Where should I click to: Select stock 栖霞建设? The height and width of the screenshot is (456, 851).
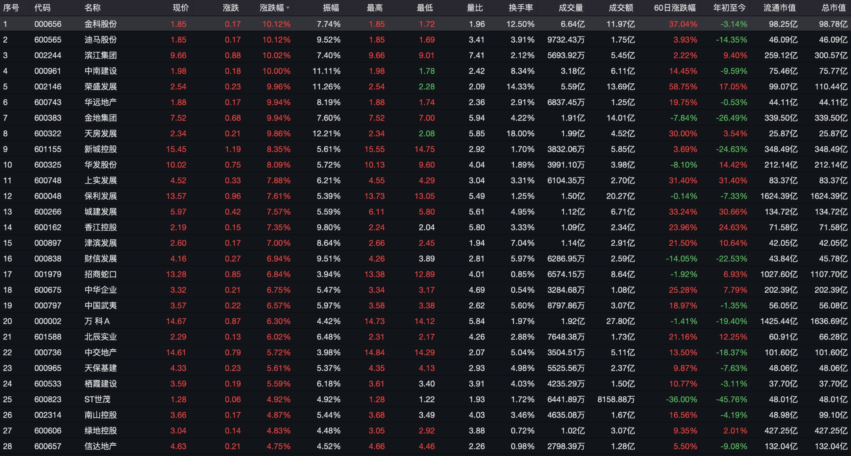[x=100, y=384]
